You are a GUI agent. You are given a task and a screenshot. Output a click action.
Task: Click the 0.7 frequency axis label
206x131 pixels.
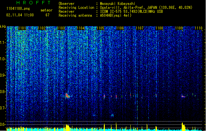(3, 108)
